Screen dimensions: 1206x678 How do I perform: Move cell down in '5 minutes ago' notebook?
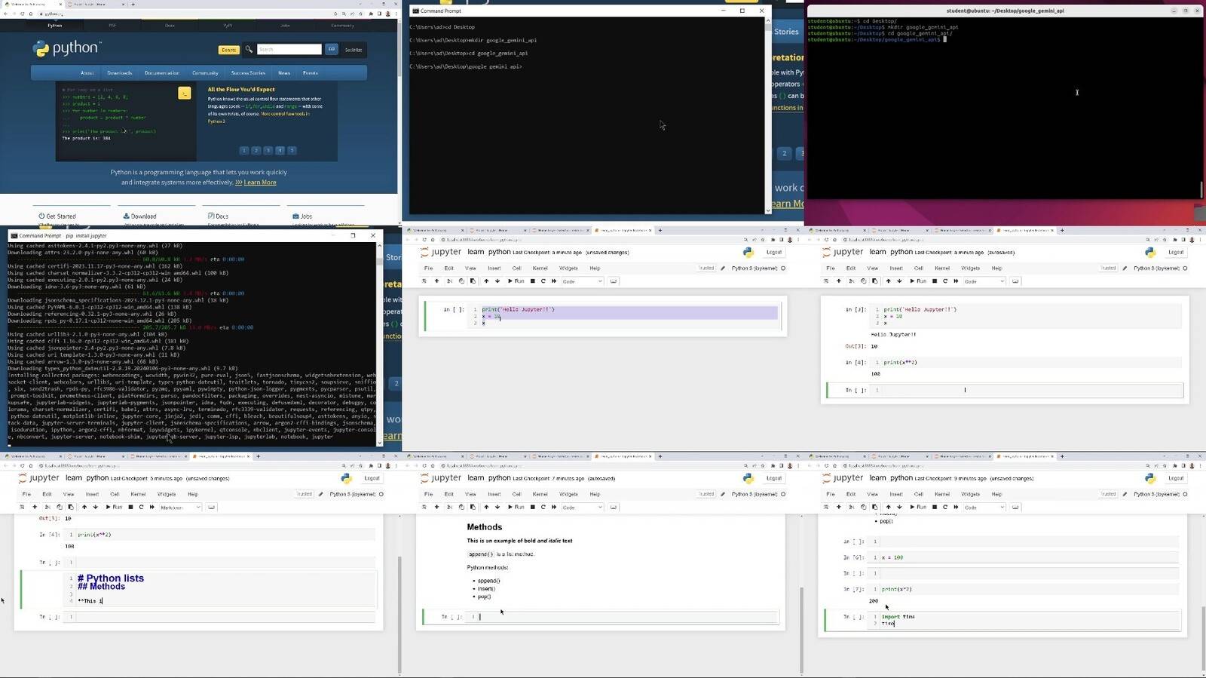click(95, 508)
